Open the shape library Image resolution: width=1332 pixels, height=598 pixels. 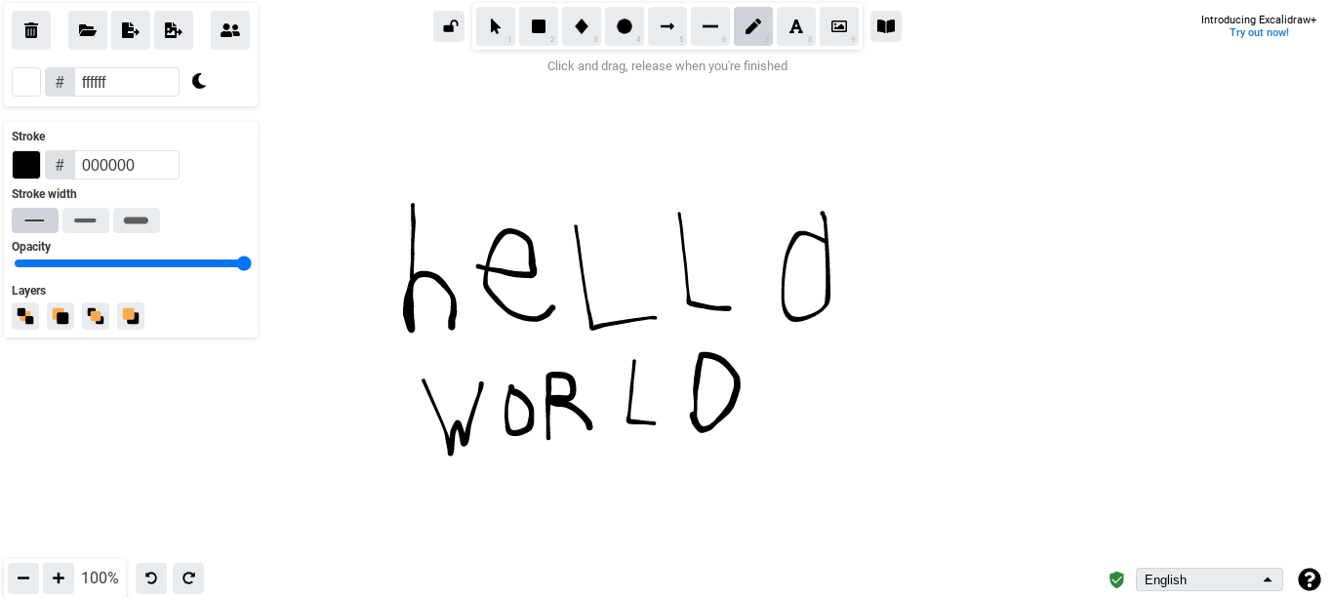pos(885,26)
